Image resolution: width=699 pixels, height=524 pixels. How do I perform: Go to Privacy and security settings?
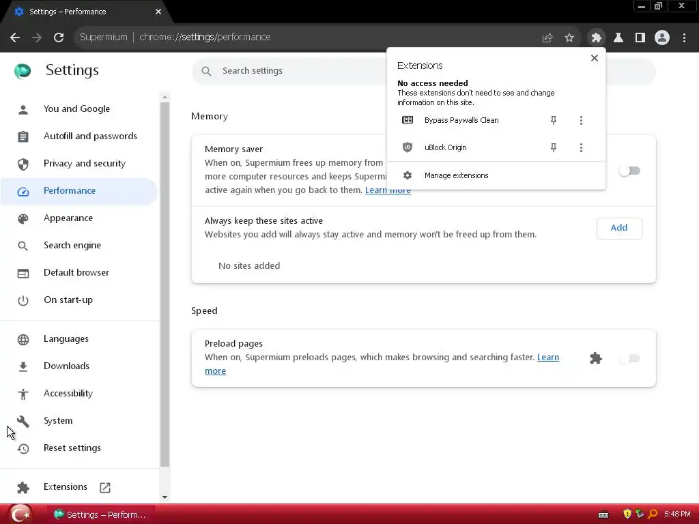79,164
